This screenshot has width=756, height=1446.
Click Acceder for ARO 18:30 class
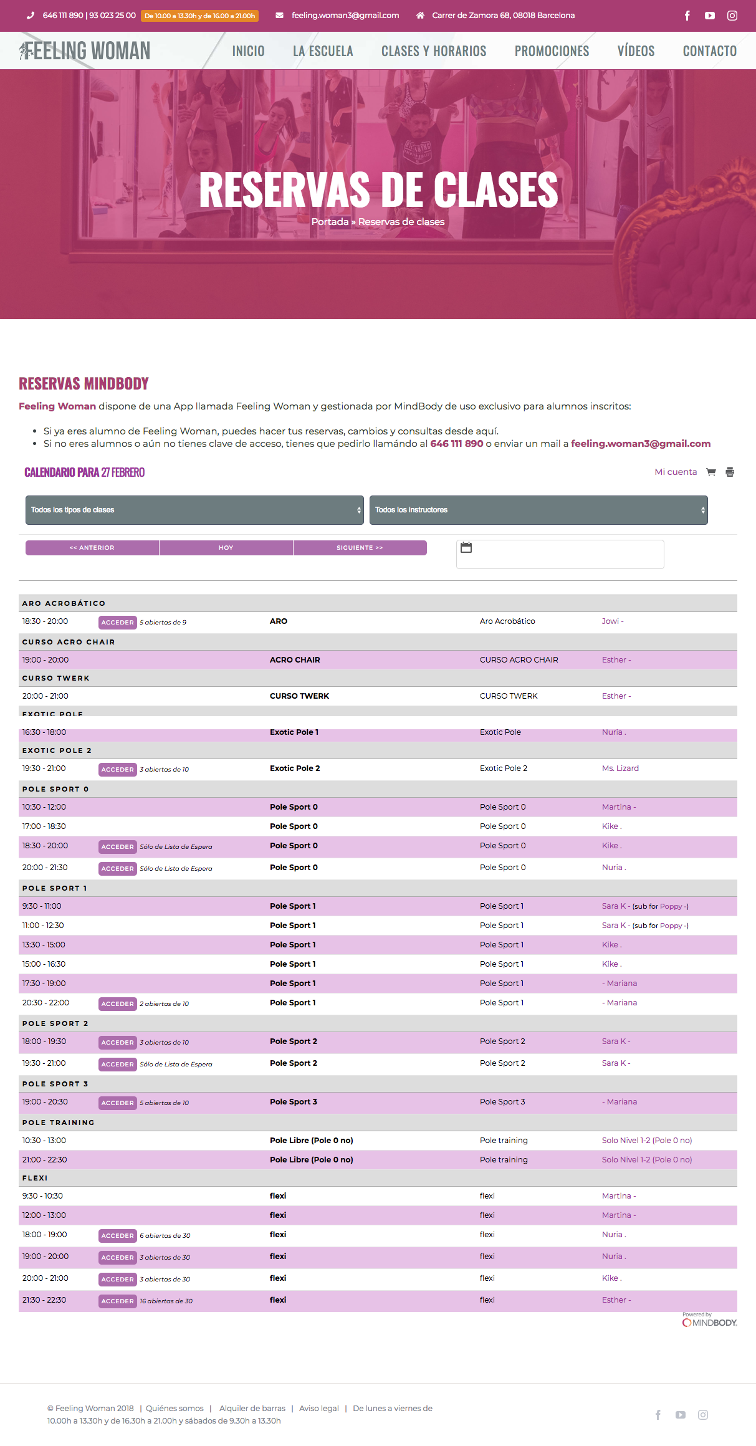point(117,623)
